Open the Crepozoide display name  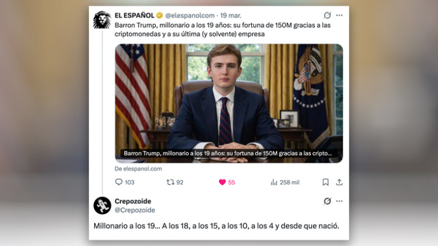[133, 201]
